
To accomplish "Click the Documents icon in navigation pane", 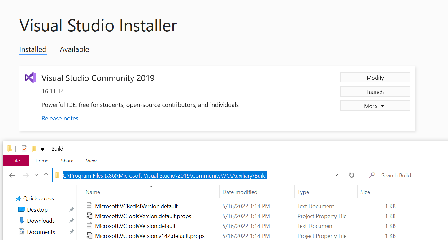I will click(22, 232).
